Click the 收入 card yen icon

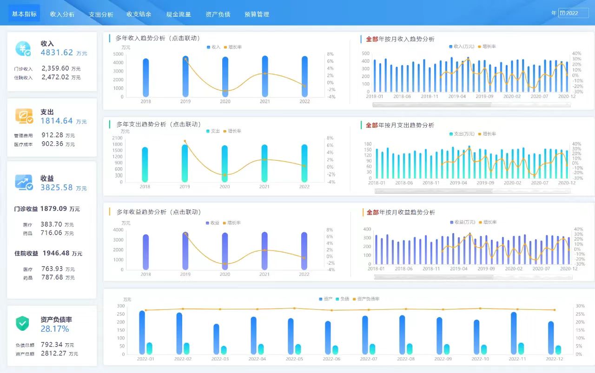[x=23, y=48]
